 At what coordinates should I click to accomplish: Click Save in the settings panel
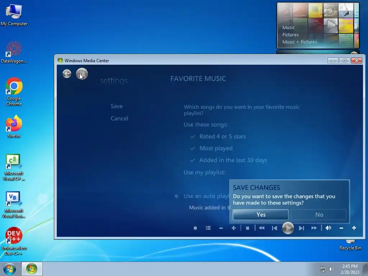[117, 106]
